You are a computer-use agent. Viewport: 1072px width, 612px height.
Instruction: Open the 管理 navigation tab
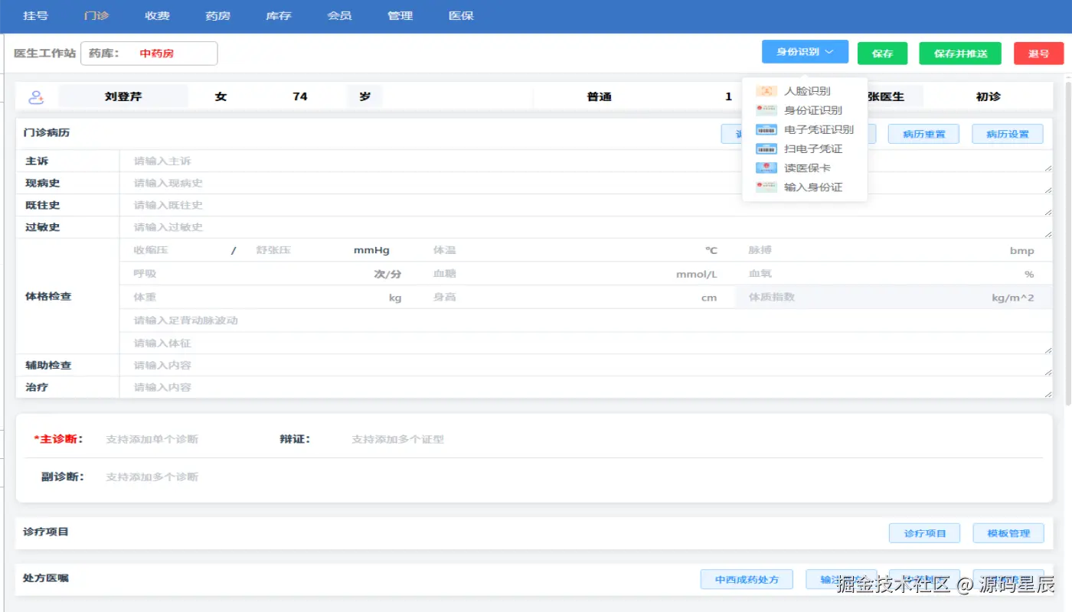[x=400, y=15]
